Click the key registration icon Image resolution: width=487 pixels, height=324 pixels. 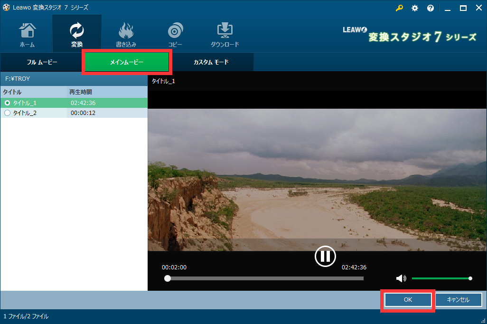(x=399, y=8)
